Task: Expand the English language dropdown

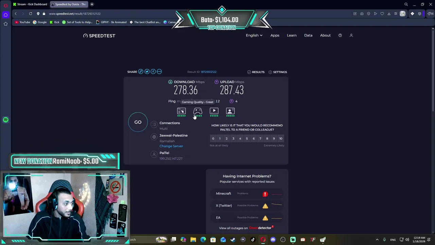Action: (254, 35)
